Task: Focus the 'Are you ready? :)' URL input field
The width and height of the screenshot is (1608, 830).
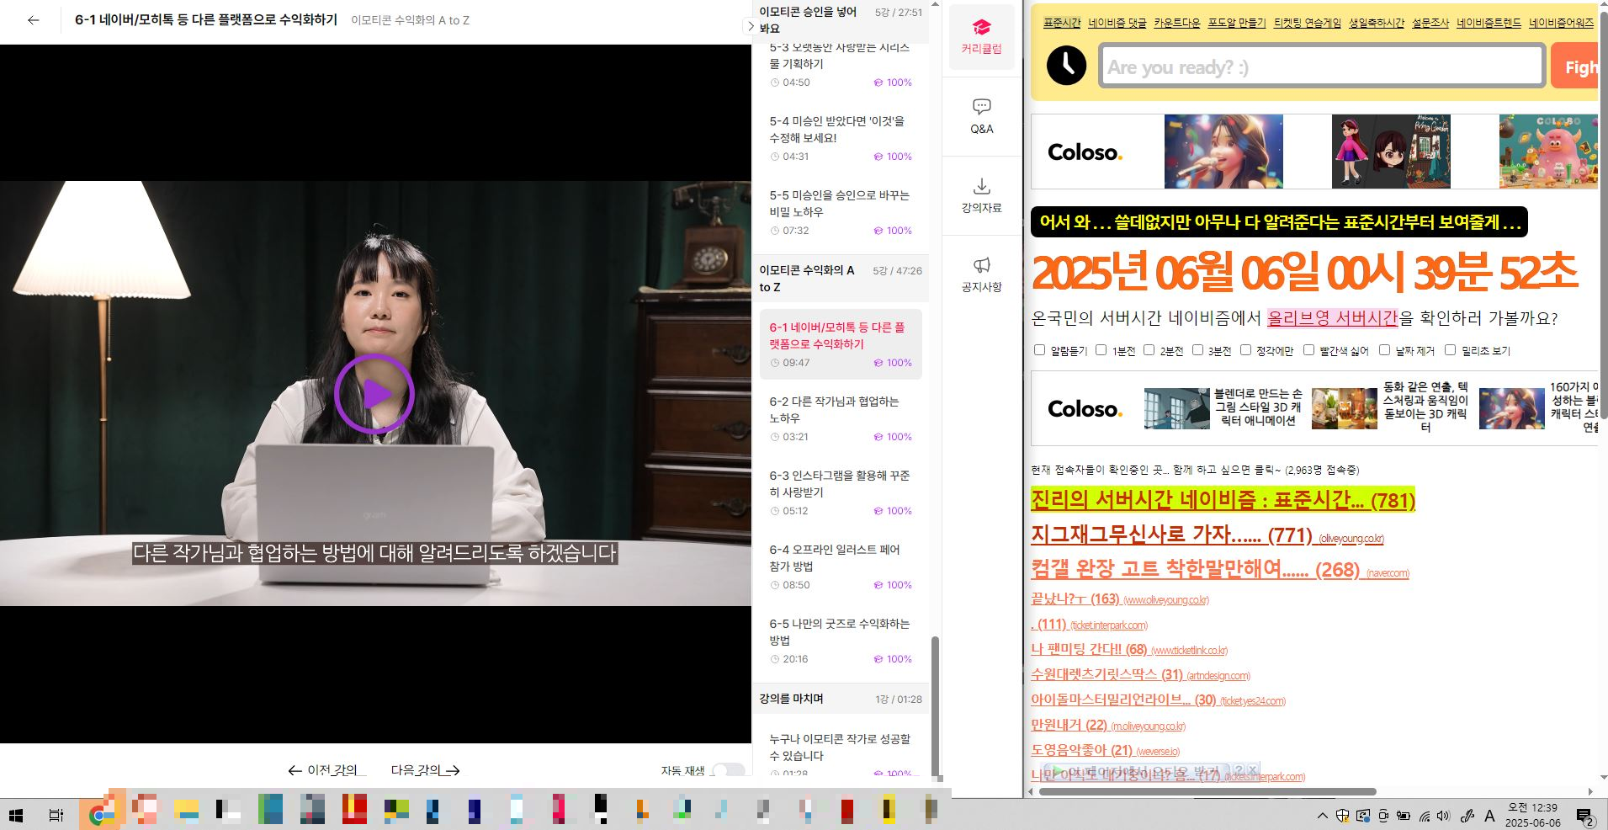Action: (1321, 67)
